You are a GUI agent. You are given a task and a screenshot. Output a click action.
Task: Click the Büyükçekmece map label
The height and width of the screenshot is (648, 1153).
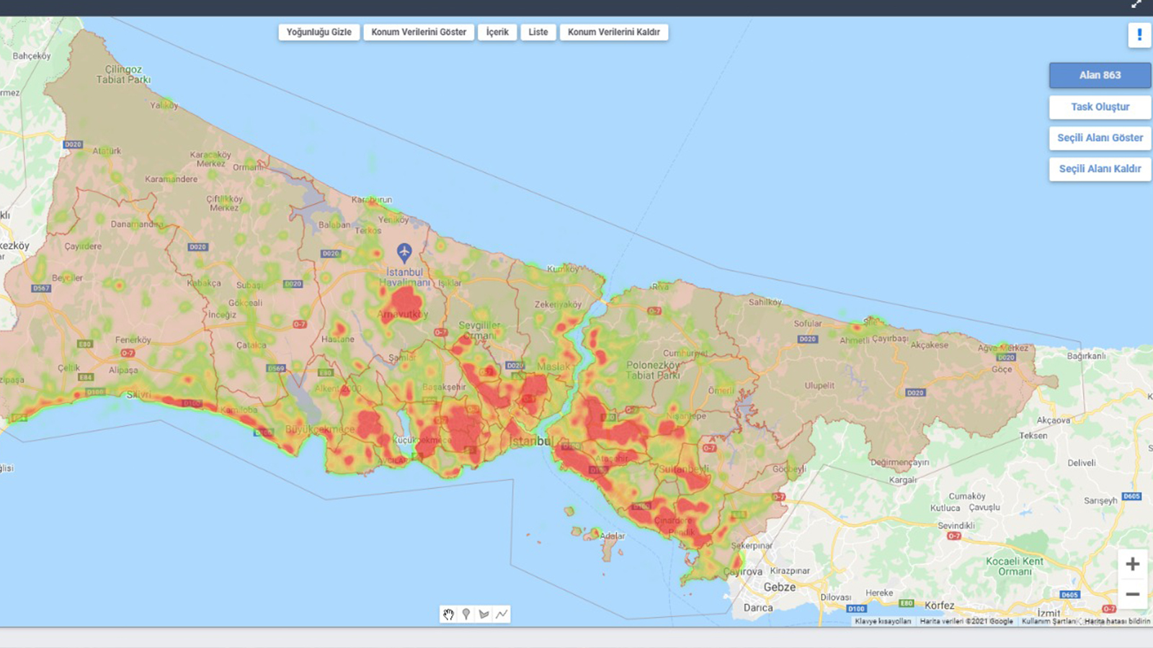coord(320,429)
